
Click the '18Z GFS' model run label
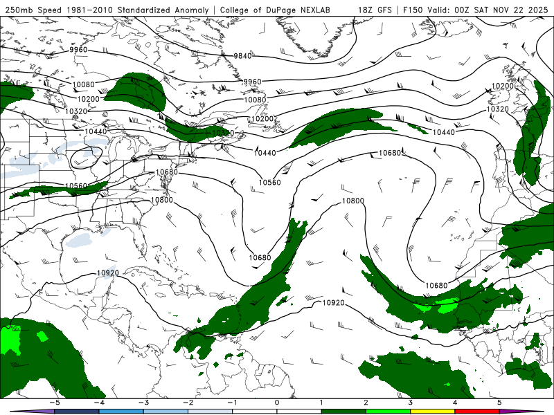click(375, 10)
